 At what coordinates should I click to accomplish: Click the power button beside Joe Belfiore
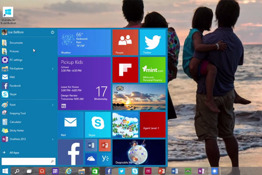(52, 32)
